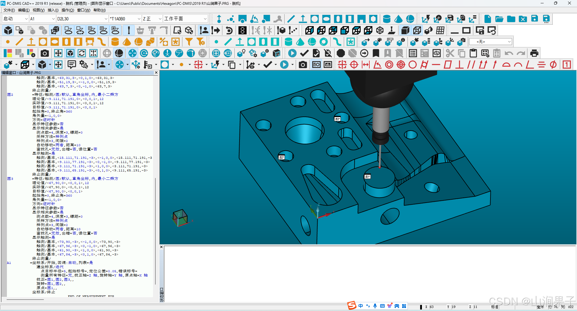
Task: Toggle the single probe stylus mode button
Action: (129, 30)
